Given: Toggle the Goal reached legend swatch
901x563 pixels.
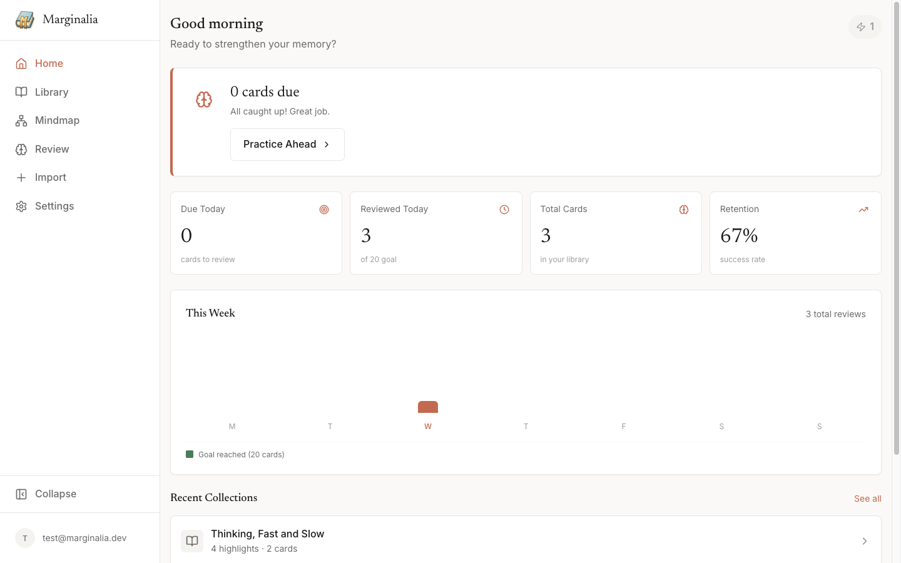Looking at the screenshot, I should pyautogui.click(x=190, y=454).
